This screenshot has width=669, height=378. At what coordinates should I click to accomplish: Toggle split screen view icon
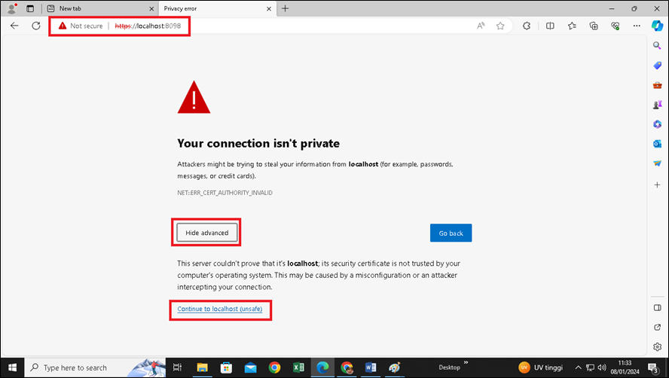550,26
